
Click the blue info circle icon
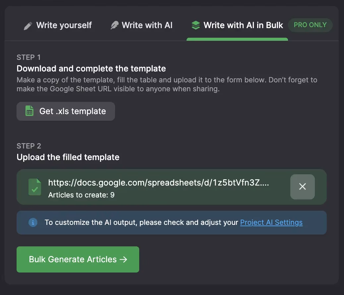click(33, 223)
